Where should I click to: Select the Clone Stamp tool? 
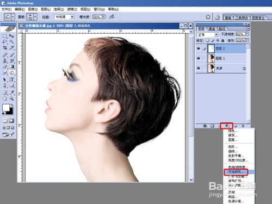pyautogui.click(x=5, y=61)
